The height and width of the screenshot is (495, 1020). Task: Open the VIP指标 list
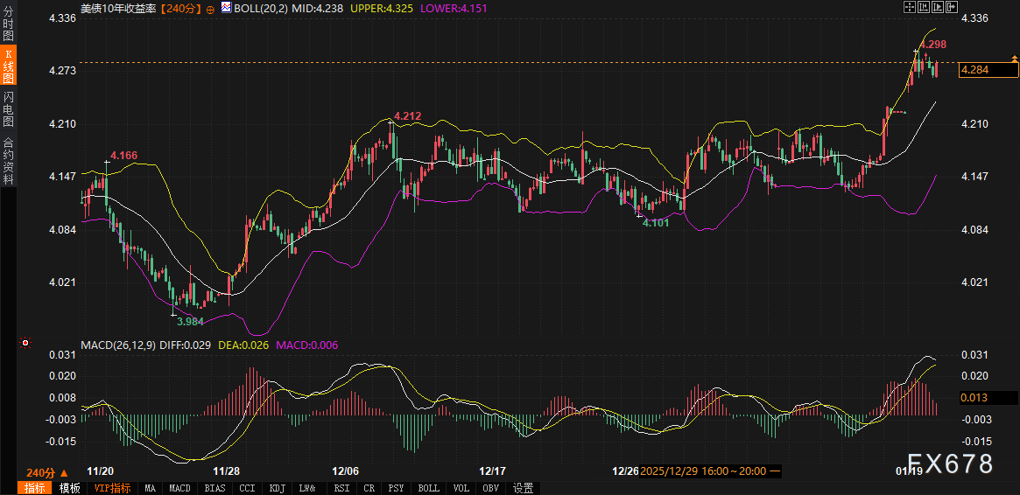(x=112, y=488)
